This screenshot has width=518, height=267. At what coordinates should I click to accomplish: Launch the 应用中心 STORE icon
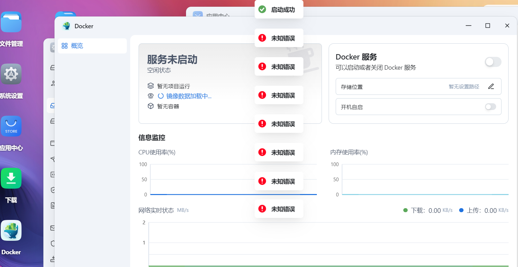click(11, 126)
